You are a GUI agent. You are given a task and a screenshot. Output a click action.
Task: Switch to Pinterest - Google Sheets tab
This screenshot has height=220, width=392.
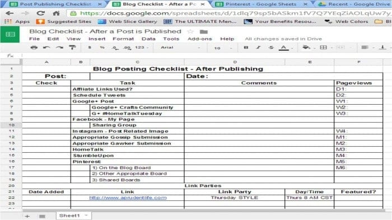tap(261, 4)
